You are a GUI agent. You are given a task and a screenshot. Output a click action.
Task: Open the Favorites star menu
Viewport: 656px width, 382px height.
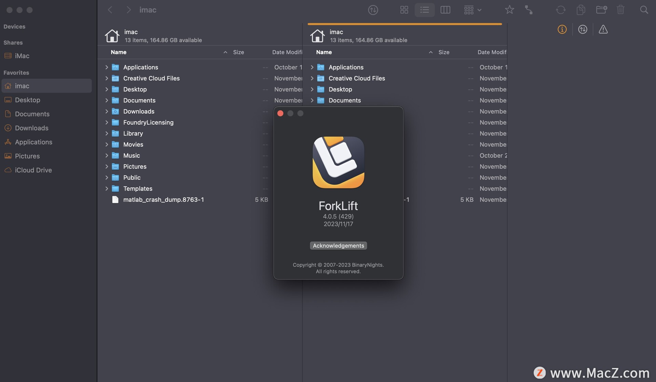pyautogui.click(x=509, y=10)
